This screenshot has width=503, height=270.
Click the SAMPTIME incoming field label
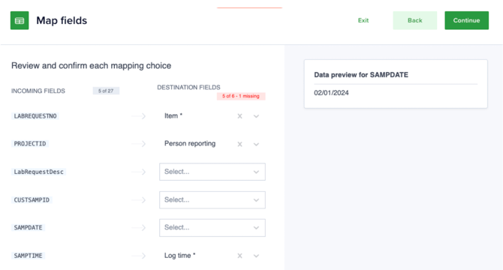click(28, 256)
